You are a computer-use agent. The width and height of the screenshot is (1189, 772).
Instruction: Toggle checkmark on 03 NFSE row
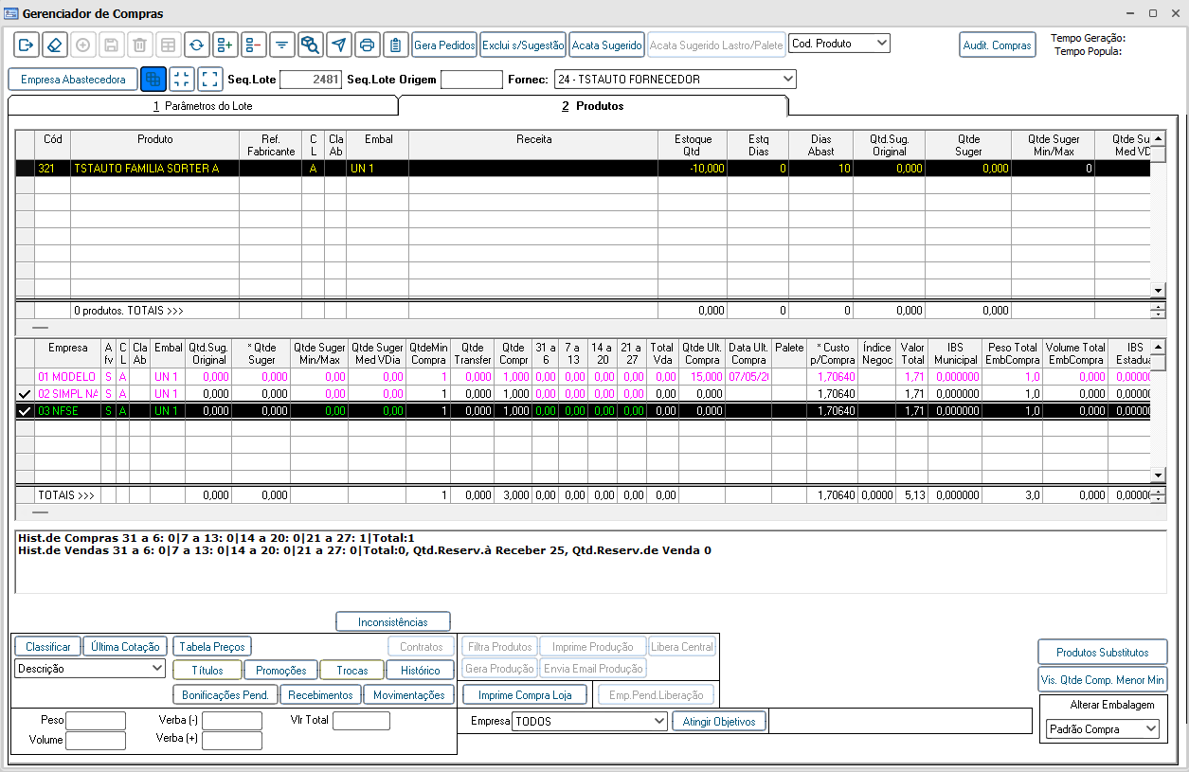click(x=25, y=411)
